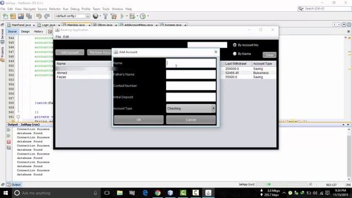Click the NetBeans cube taskbar icon

pos(170,193)
